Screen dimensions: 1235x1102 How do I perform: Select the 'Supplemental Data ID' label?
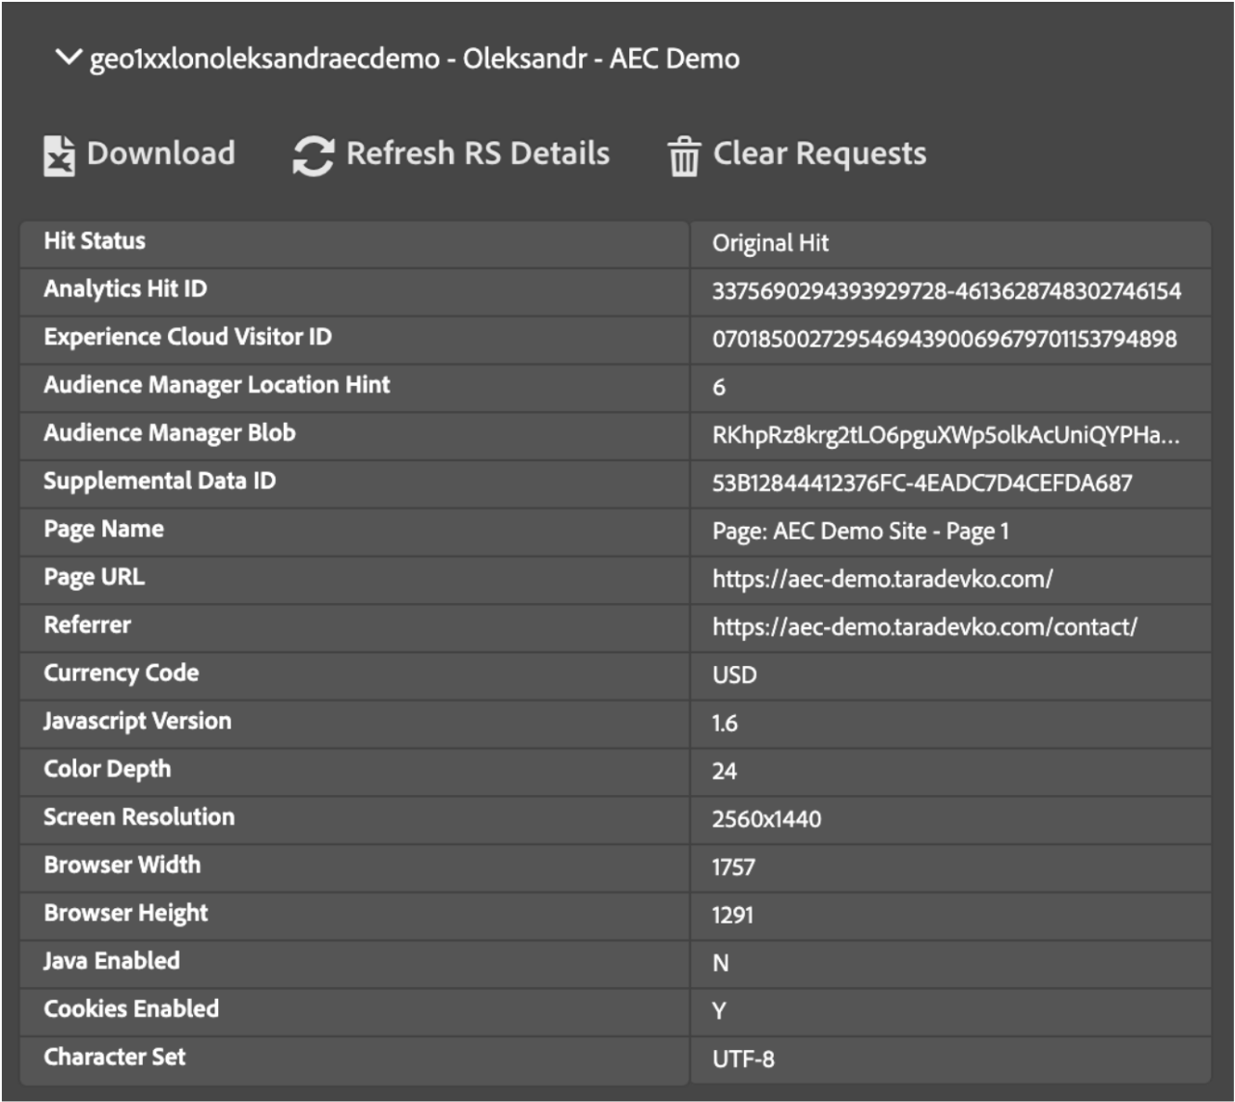[159, 481]
